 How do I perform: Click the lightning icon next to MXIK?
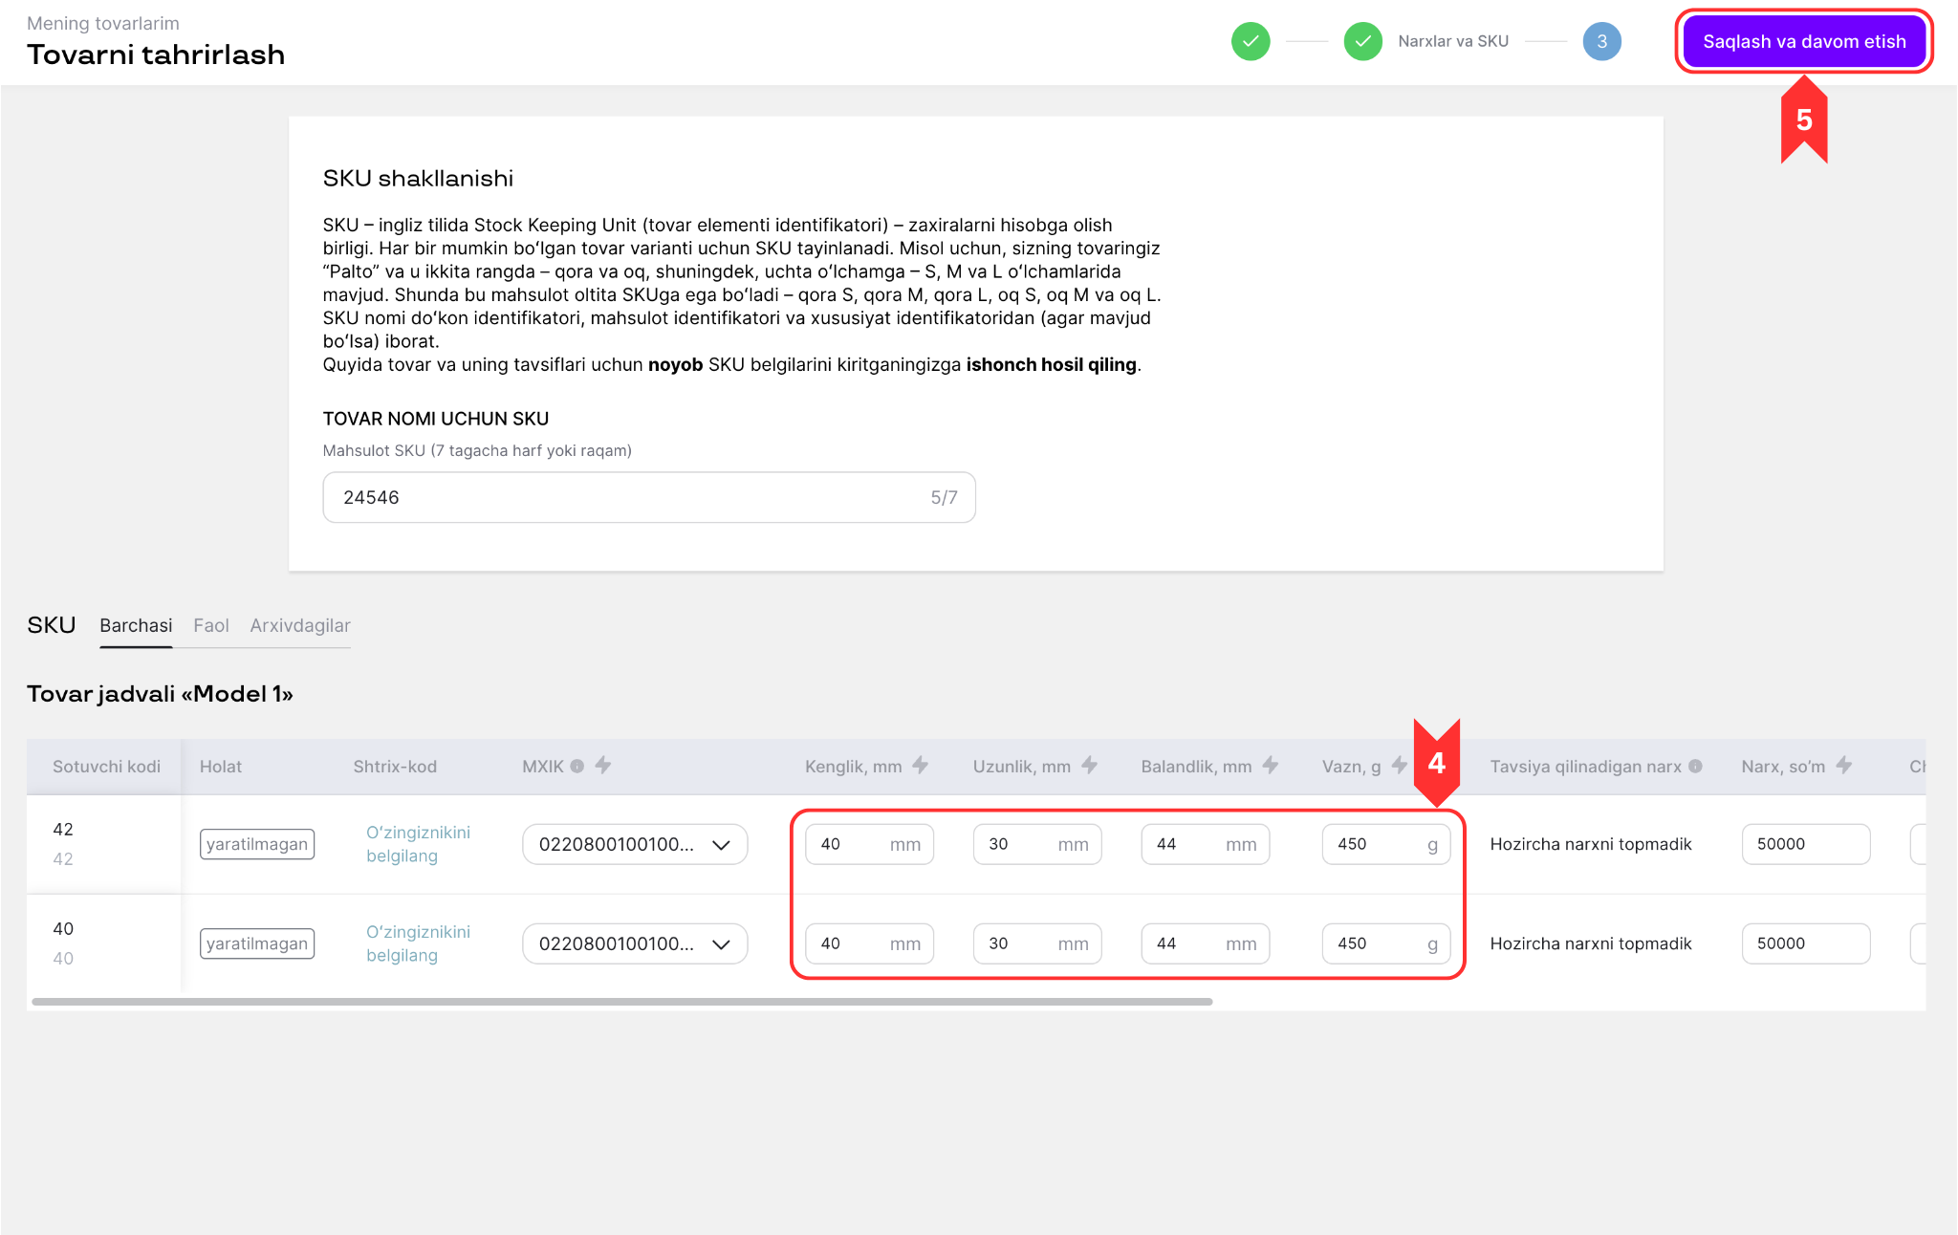pyautogui.click(x=603, y=765)
